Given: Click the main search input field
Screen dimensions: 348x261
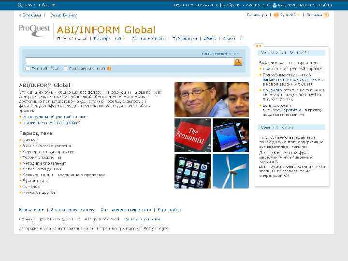Looking at the screenshot, I should [x=130, y=61].
